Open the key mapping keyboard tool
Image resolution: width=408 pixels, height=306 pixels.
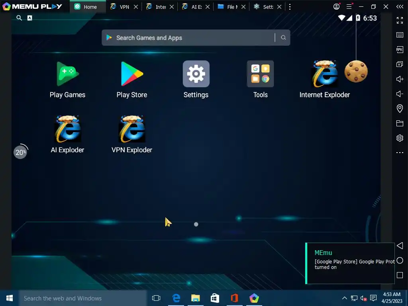point(400,35)
